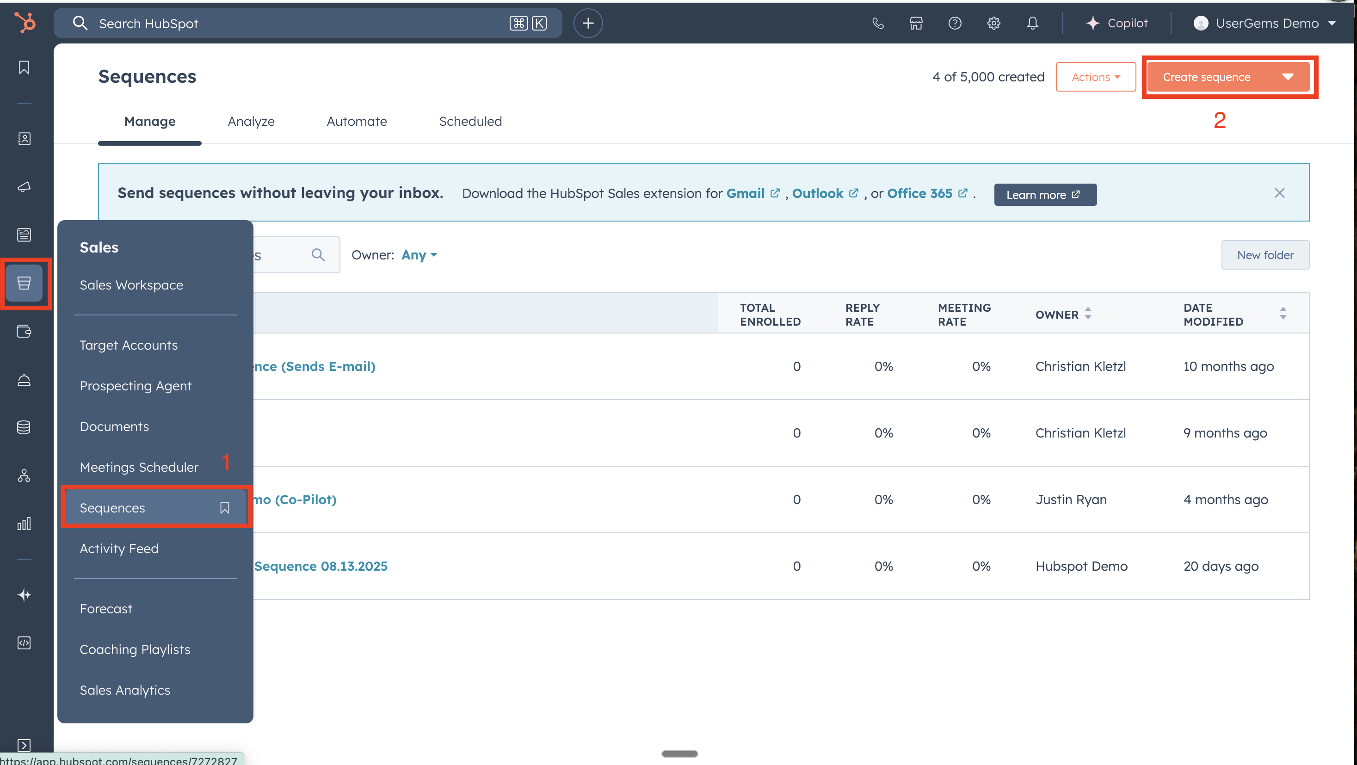The width and height of the screenshot is (1357, 765).
Task: Click the 'Justin Ryan' owner cell
Action: [x=1071, y=500]
